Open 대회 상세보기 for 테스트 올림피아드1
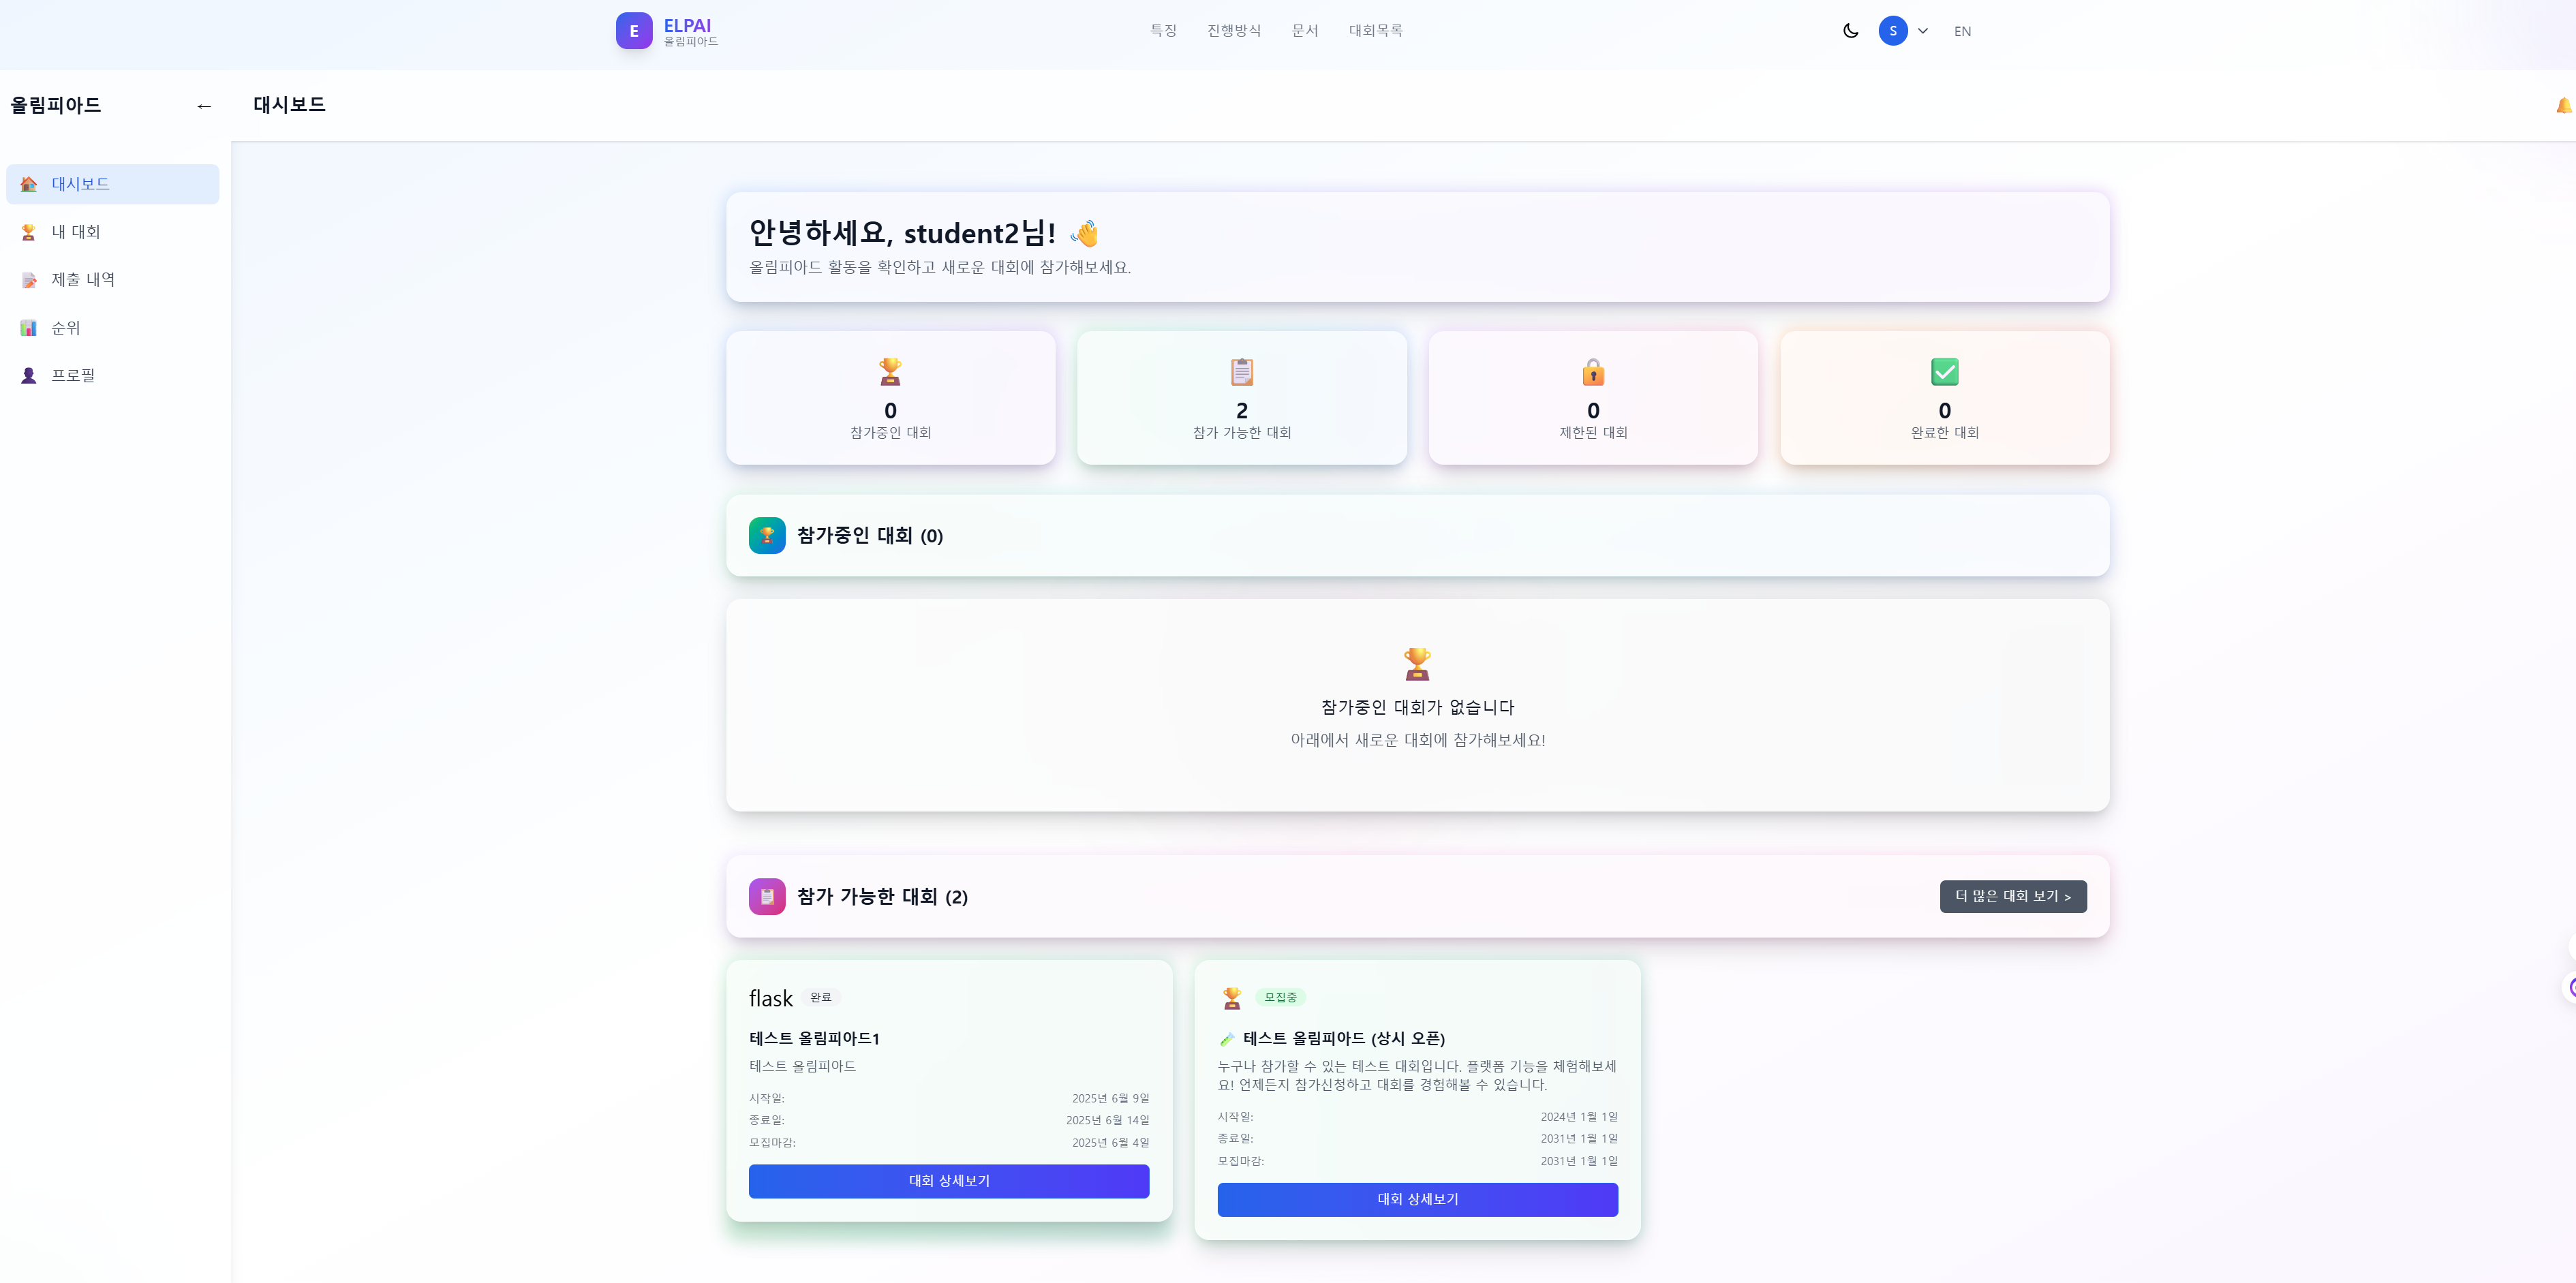This screenshot has width=2576, height=1283. click(949, 1181)
